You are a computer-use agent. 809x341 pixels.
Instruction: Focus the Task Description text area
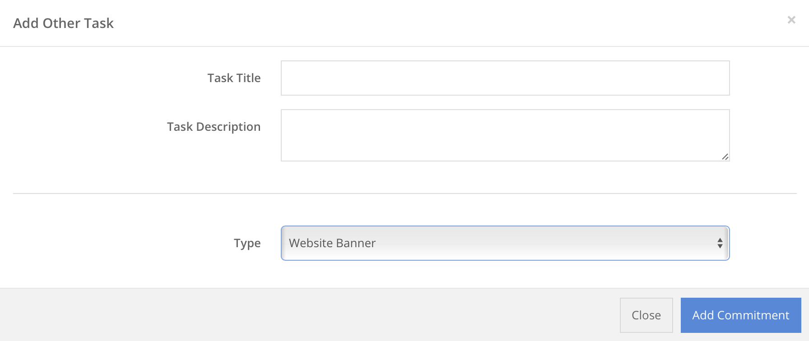[x=505, y=135]
